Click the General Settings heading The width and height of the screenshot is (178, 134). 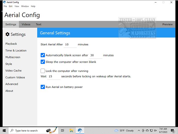pyautogui.click(x=55, y=33)
